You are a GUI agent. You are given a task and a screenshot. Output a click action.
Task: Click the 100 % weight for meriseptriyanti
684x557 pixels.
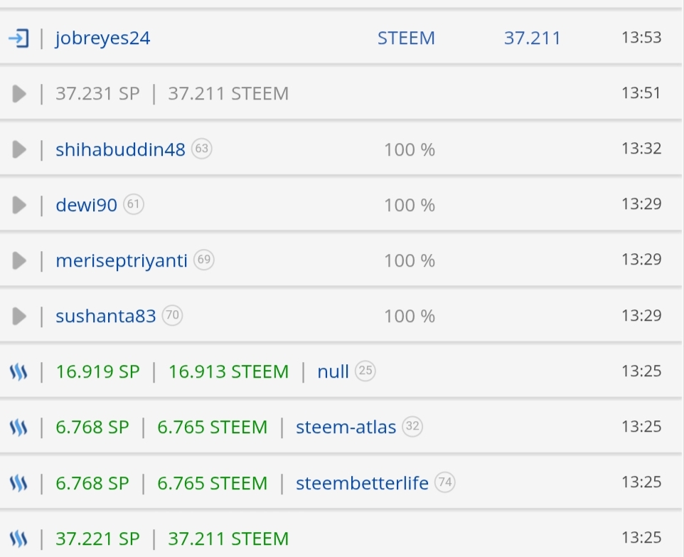[x=410, y=261]
